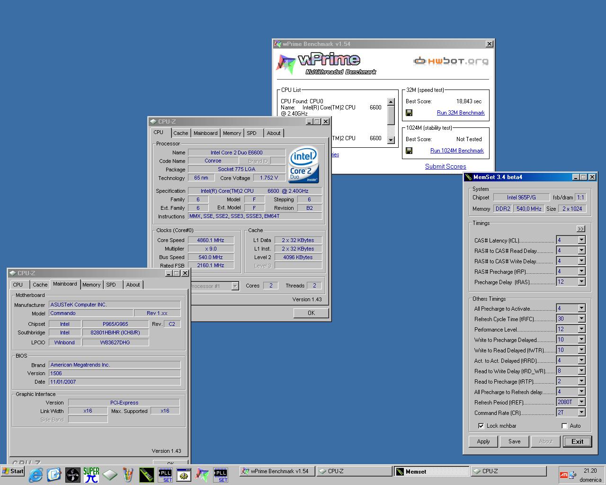
Task: Open the All Precharge to Refresh delay dropdown
Action: click(x=581, y=392)
